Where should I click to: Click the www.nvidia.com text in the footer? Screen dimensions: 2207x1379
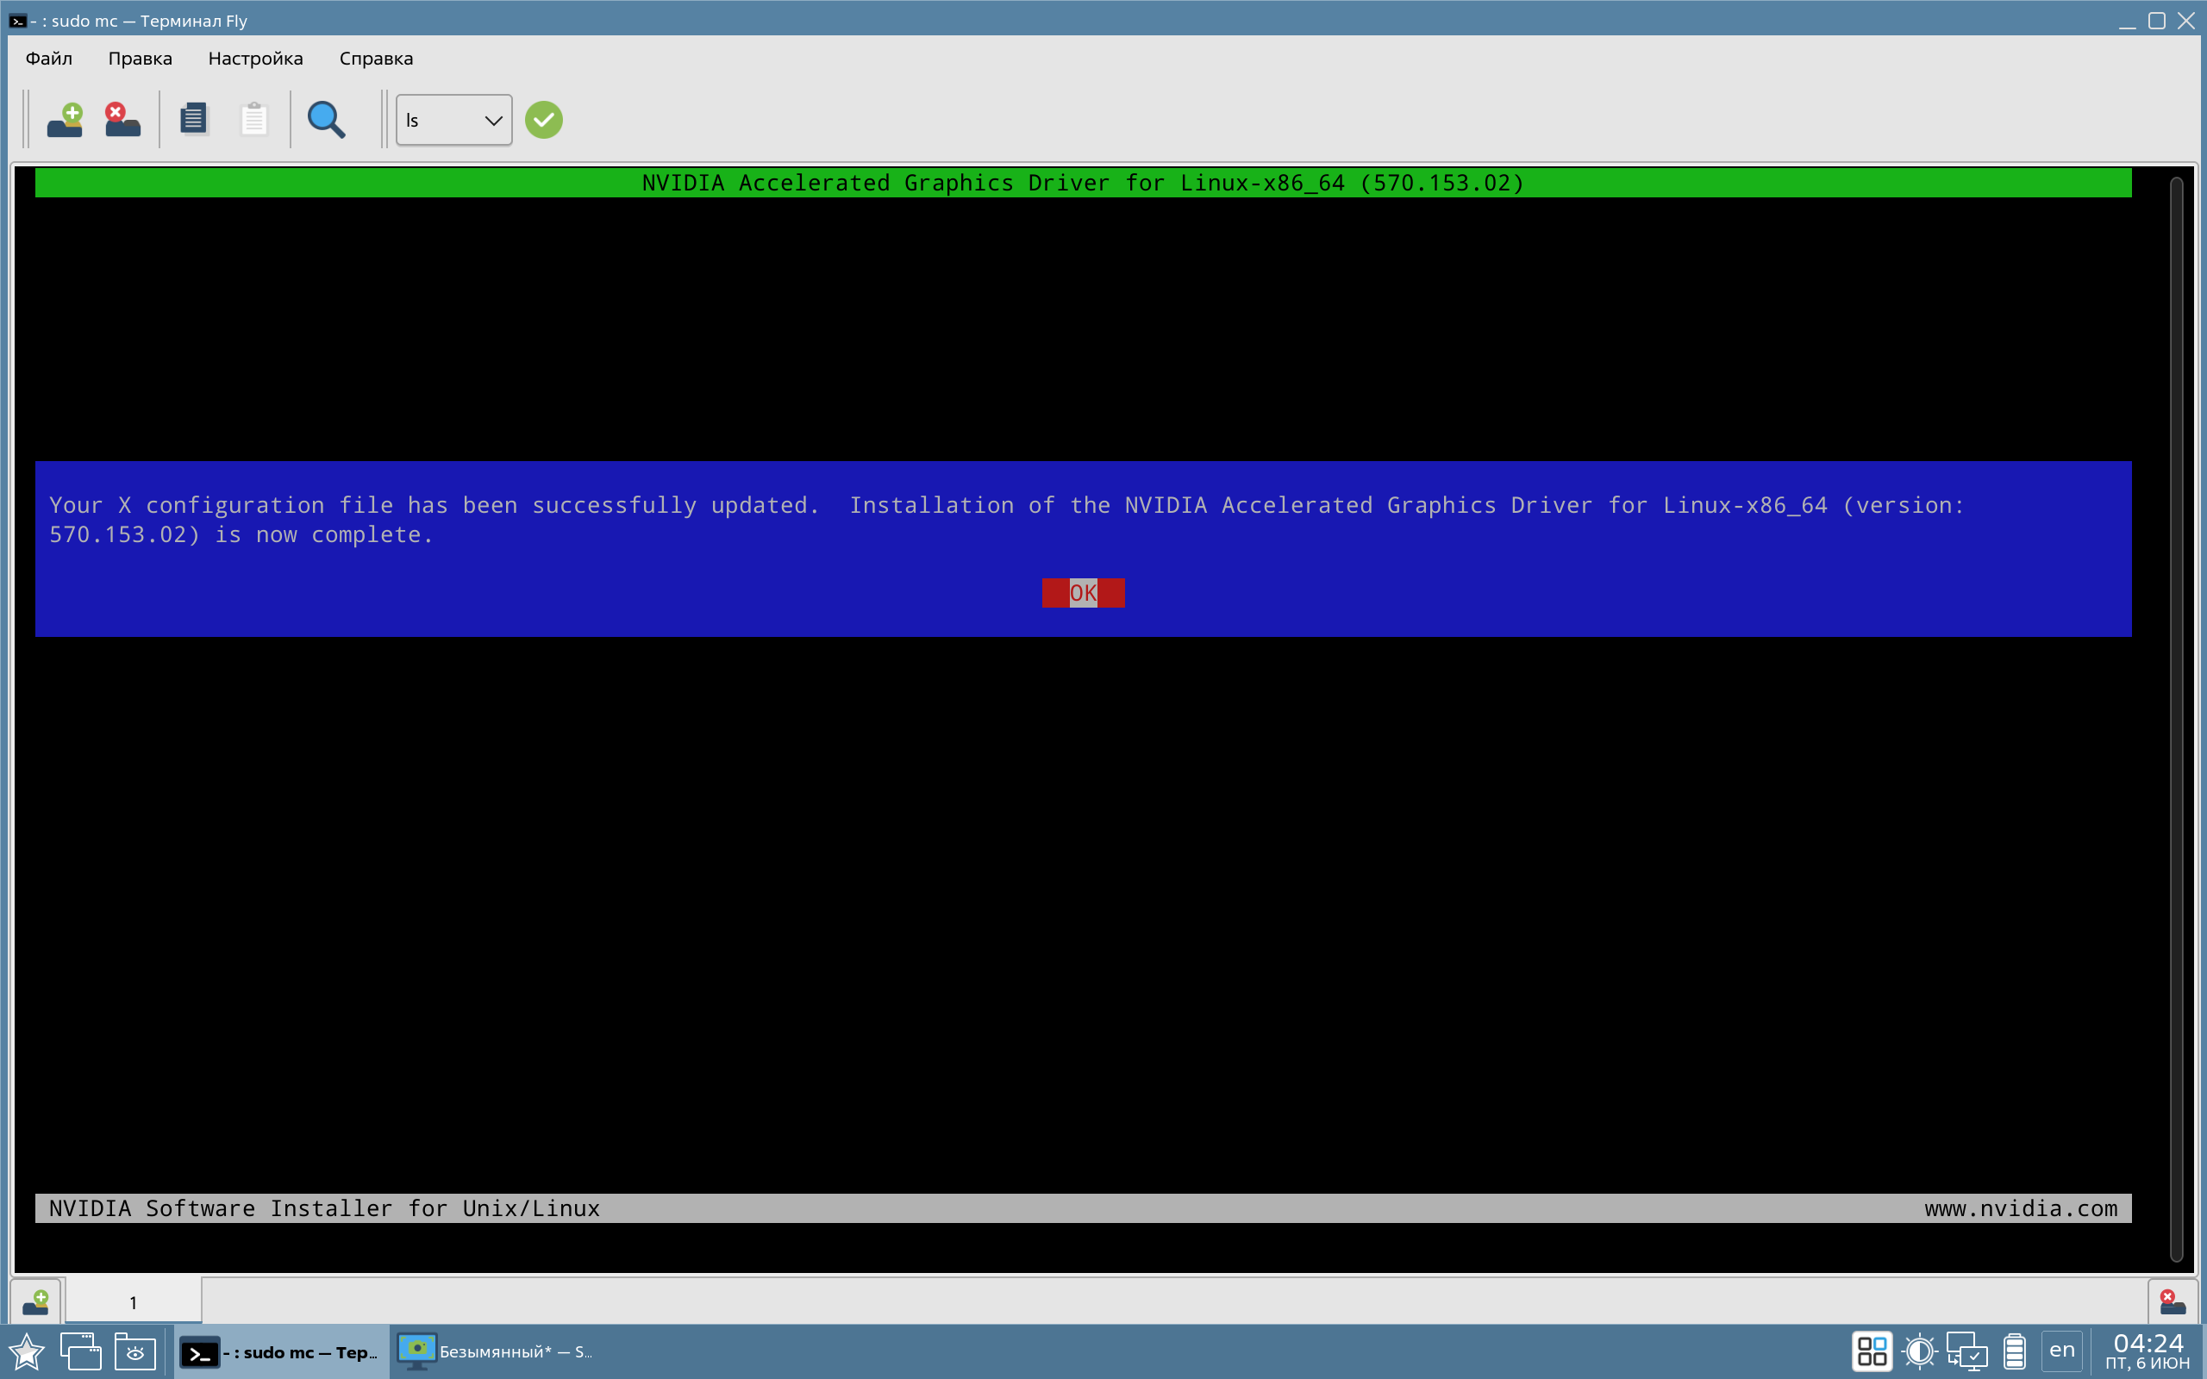[x=2021, y=1208]
